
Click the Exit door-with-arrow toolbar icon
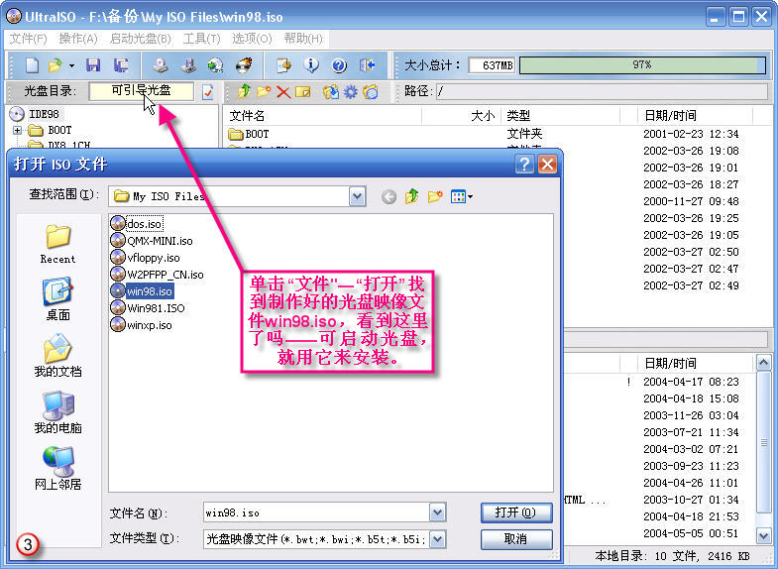tap(367, 65)
